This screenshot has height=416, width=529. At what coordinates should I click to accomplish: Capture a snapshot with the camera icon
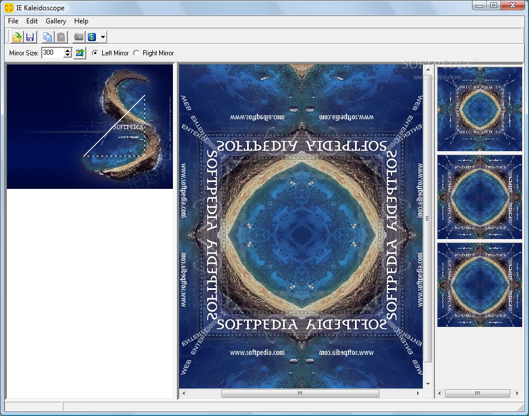[x=79, y=37]
